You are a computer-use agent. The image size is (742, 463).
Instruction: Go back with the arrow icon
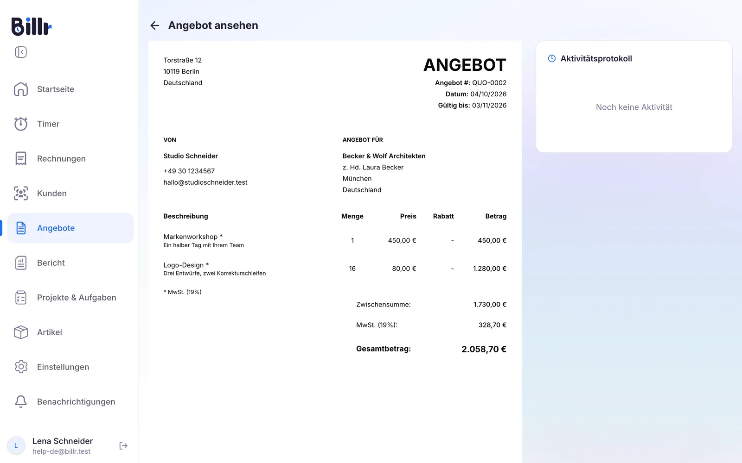click(155, 25)
